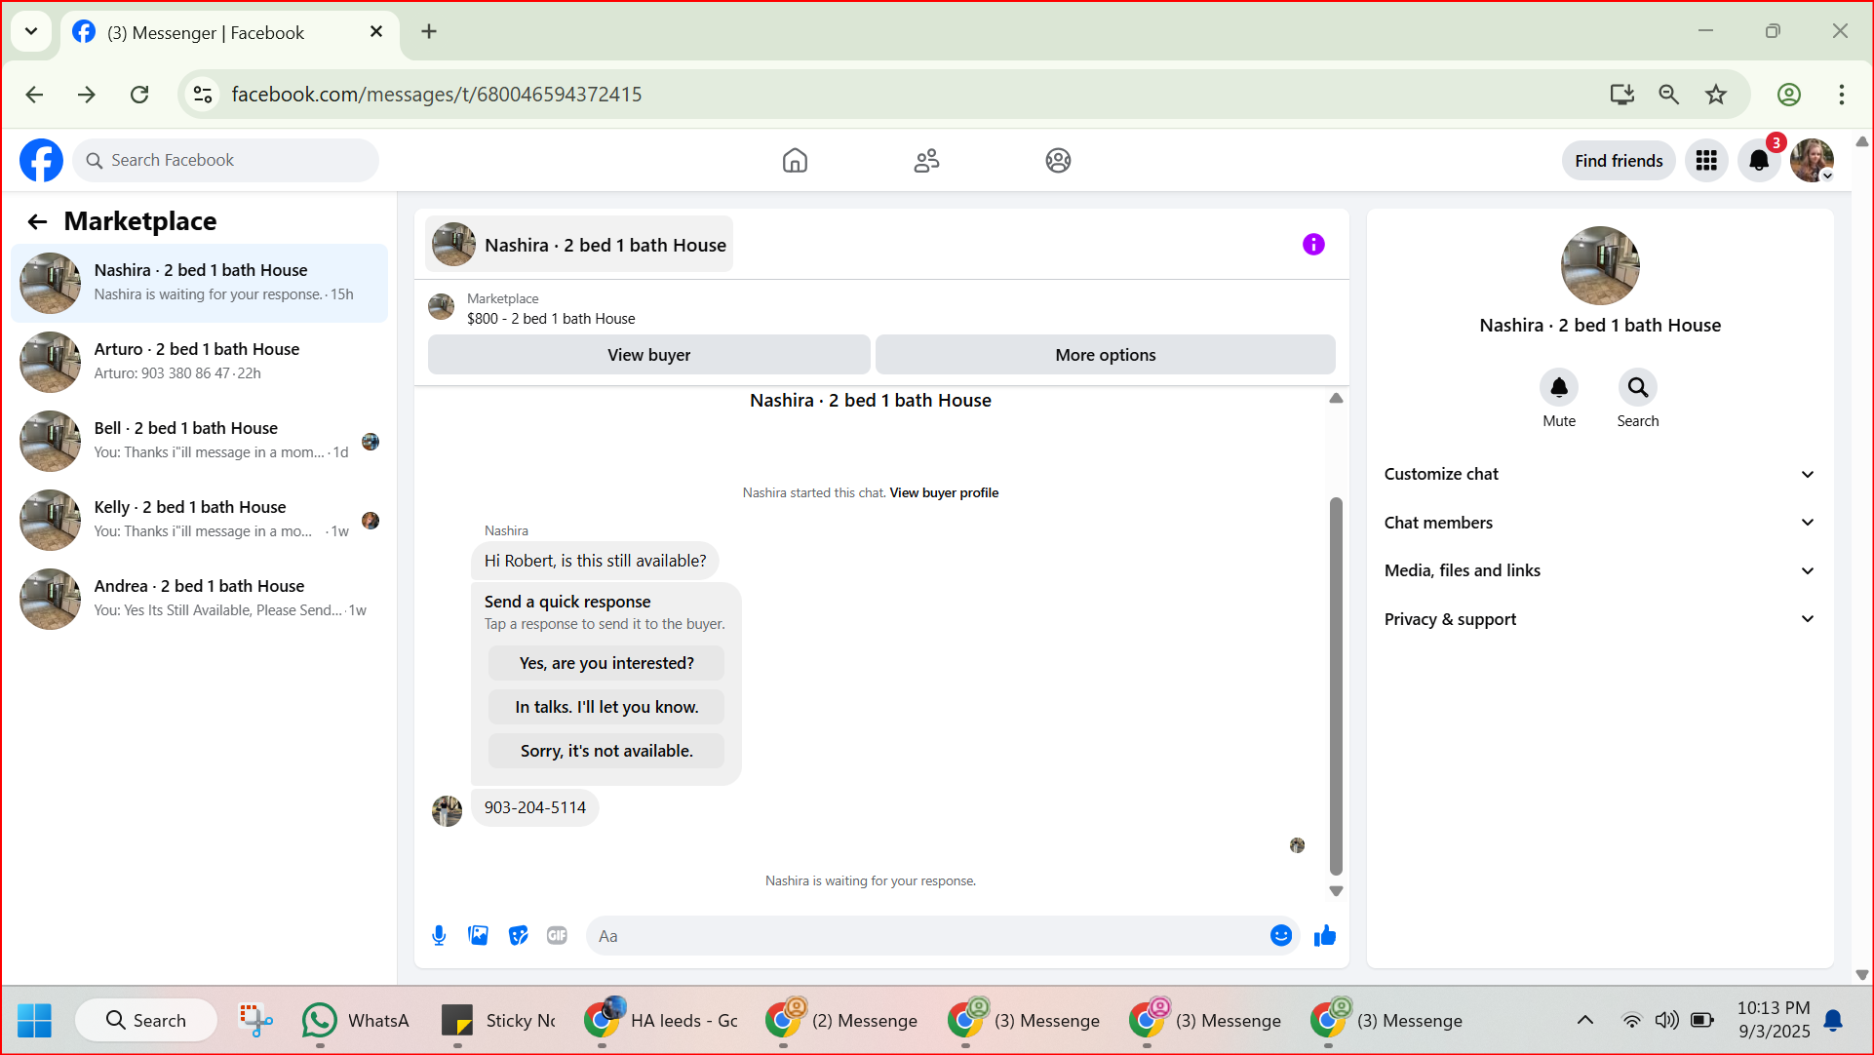Open Sticky Notes from the taskbar
Viewport: 1874px width, 1055px height.
(497, 1020)
